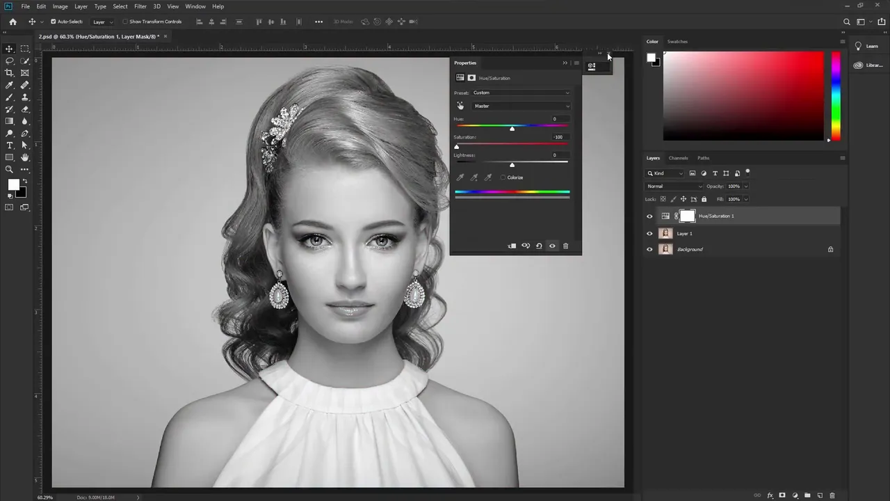Screen dimensions: 890x501
Task: Select the Spot Healing Brush tool
Action: coord(25,85)
